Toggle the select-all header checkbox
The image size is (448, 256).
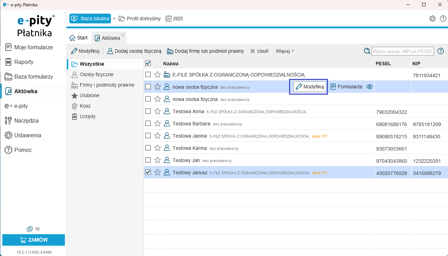click(x=148, y=63)
